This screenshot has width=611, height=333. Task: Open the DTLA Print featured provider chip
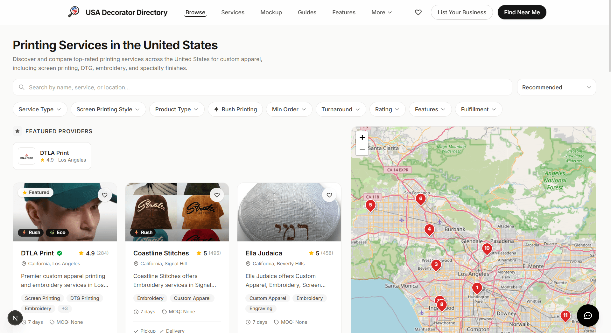52,156
